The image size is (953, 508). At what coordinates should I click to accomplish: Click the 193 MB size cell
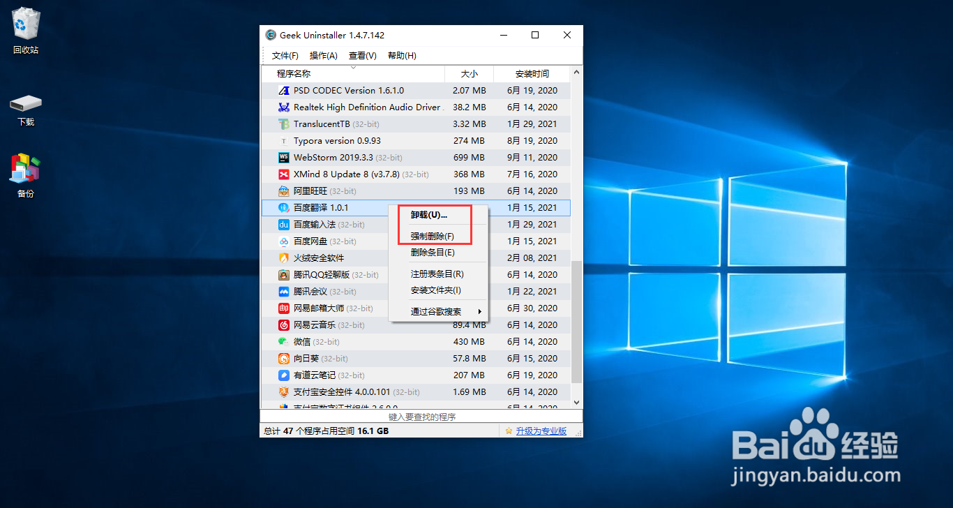coord(469,191)
